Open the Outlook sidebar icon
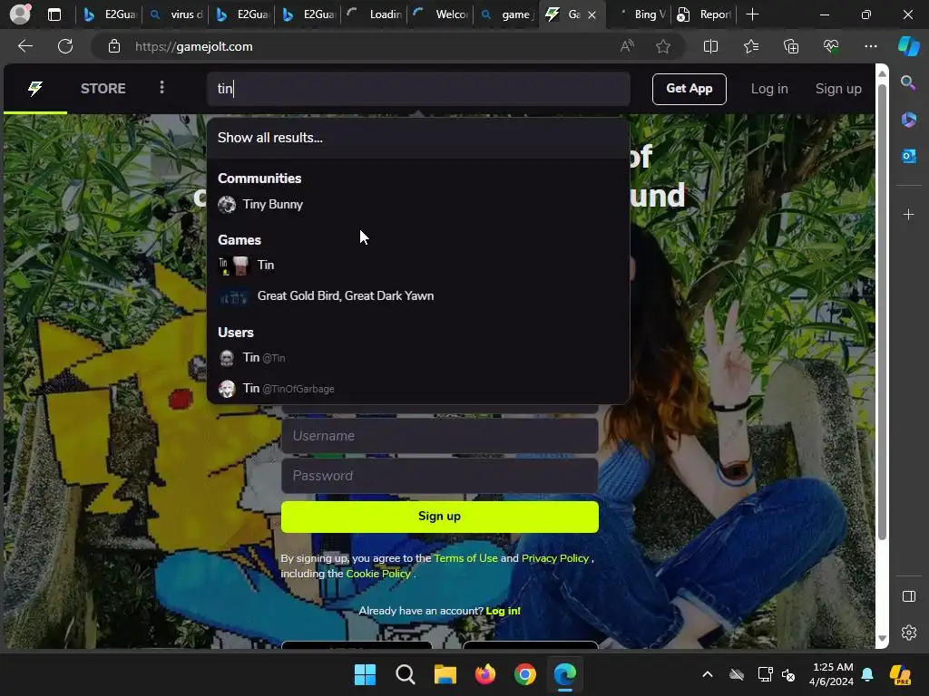This screenshot has width=929, height=696. pos(908,156)
